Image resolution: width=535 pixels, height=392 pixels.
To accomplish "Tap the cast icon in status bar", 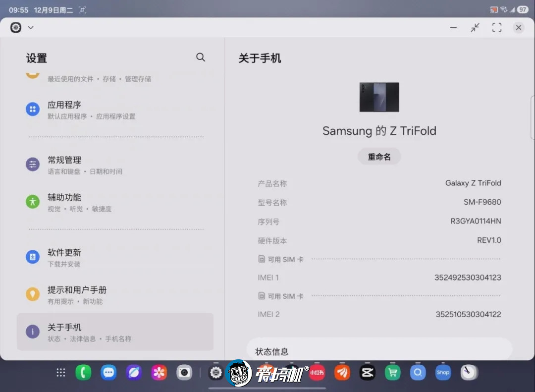I will coord(494,10).
